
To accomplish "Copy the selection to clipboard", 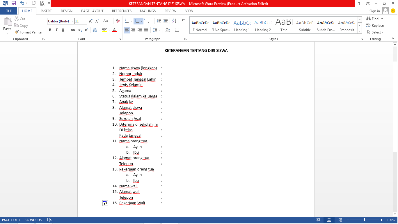I will (21, 26).
